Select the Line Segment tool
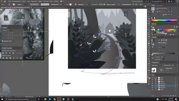Screen dimensions: 179x101 click(x=149, y=28)
